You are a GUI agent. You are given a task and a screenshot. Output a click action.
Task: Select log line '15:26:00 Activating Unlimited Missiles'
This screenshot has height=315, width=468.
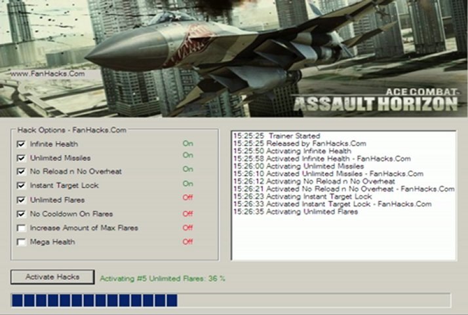[x=299, y=166]
